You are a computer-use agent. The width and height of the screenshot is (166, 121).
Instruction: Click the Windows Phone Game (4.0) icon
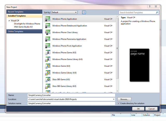pyautogui.click(x=48, y=52)
